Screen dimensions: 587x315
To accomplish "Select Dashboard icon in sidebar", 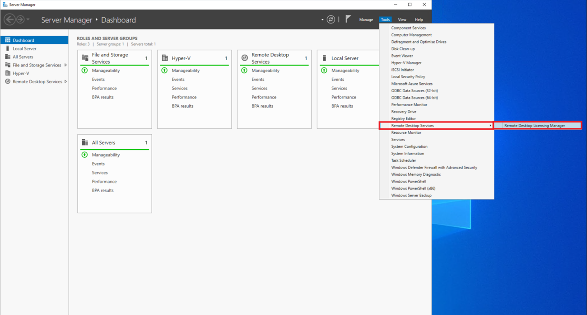I will tap(8, 40).
